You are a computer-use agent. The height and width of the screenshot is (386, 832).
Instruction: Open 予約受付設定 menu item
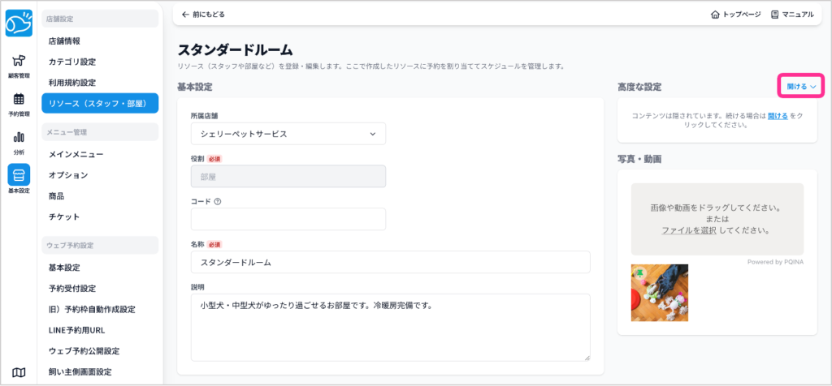coord(72,288)
